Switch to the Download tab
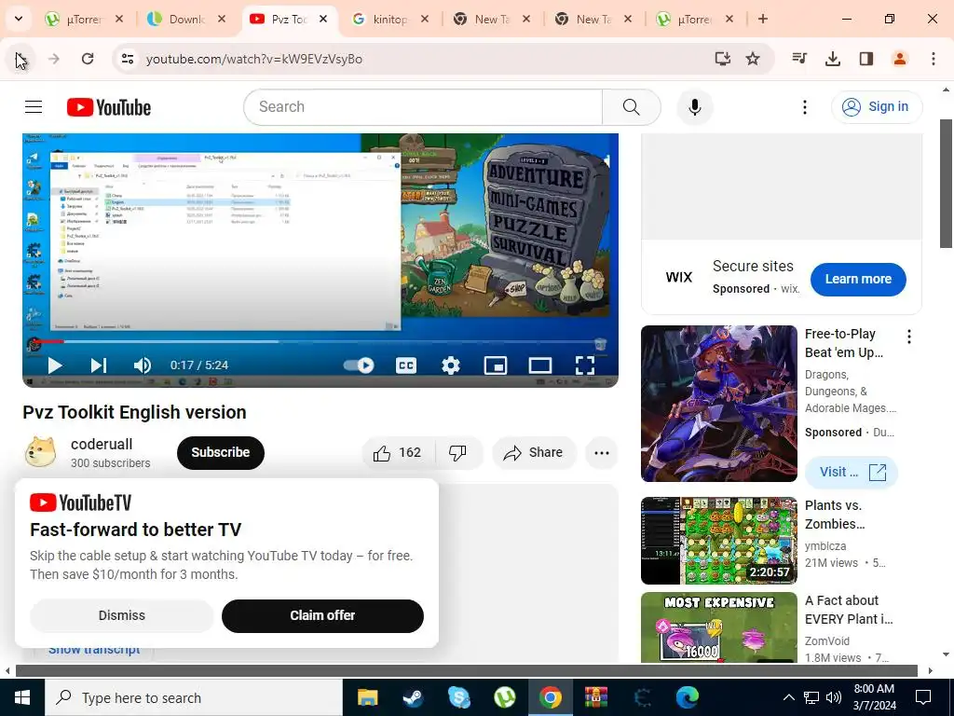954x716 pixels. coord(186,19)
